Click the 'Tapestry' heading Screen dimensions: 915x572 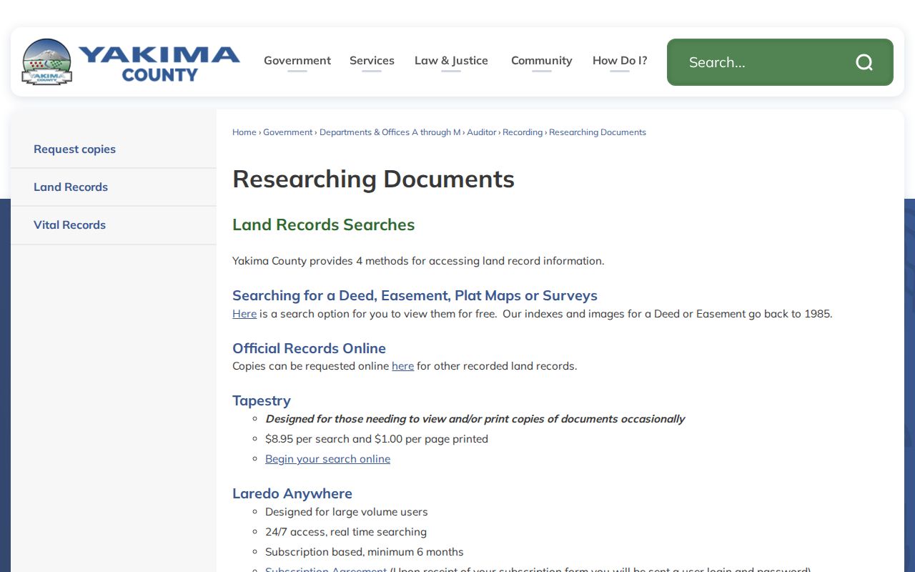pos(262,401)
